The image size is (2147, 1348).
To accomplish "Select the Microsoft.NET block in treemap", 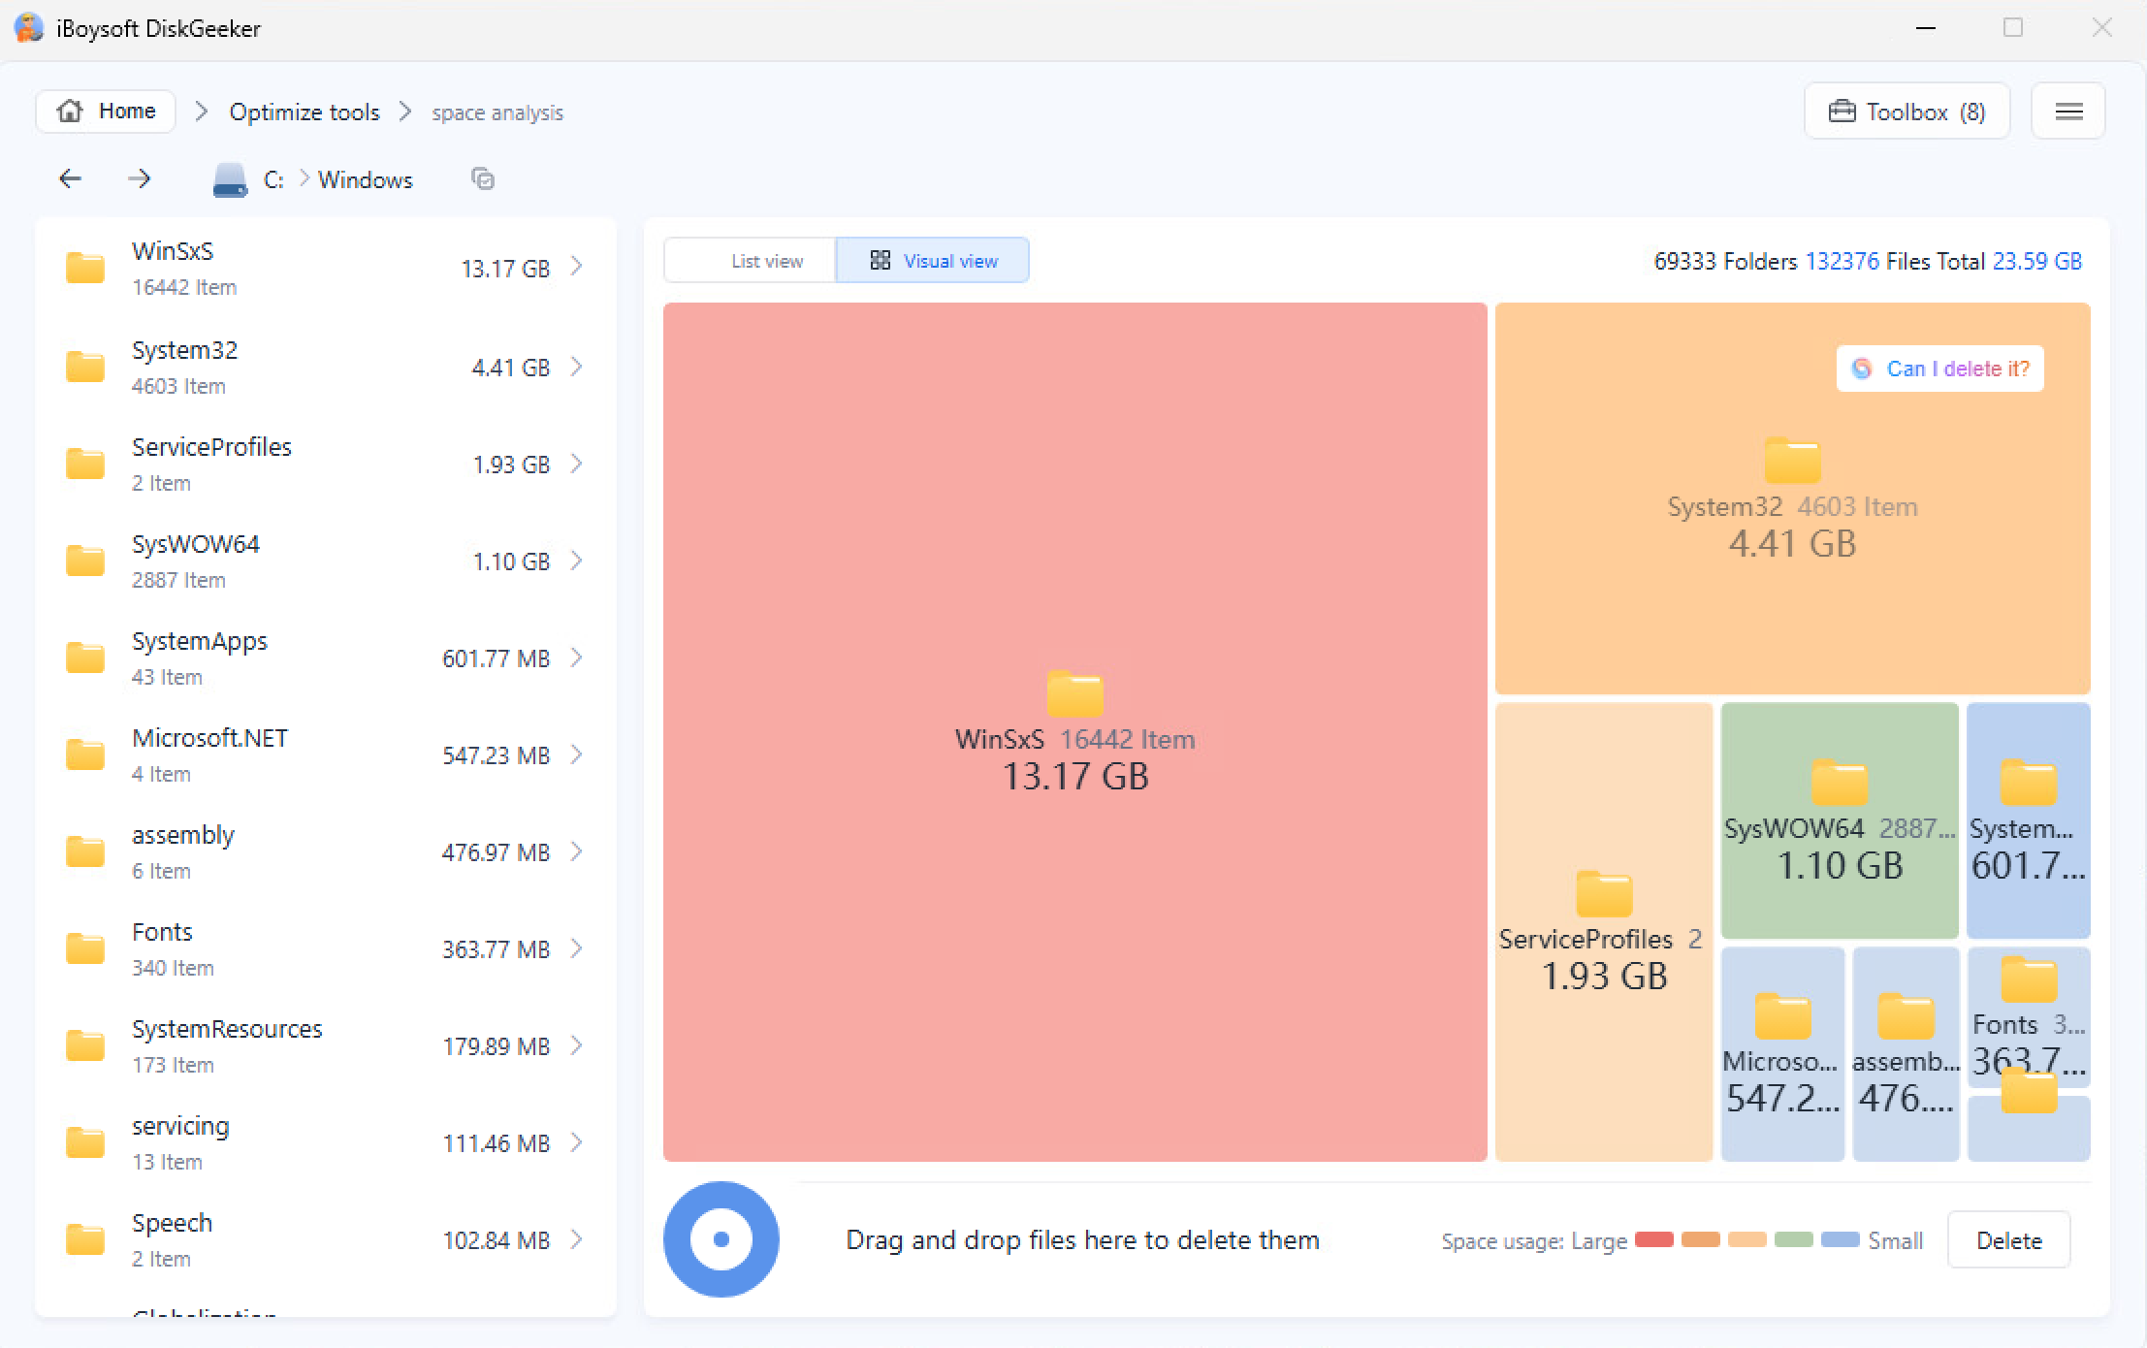I will tap(1782, 1054).
